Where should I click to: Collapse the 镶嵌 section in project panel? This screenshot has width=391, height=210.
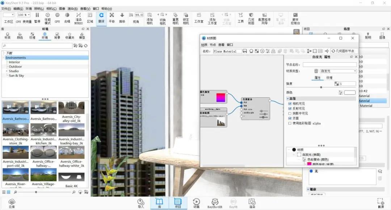tap(308, 189)
